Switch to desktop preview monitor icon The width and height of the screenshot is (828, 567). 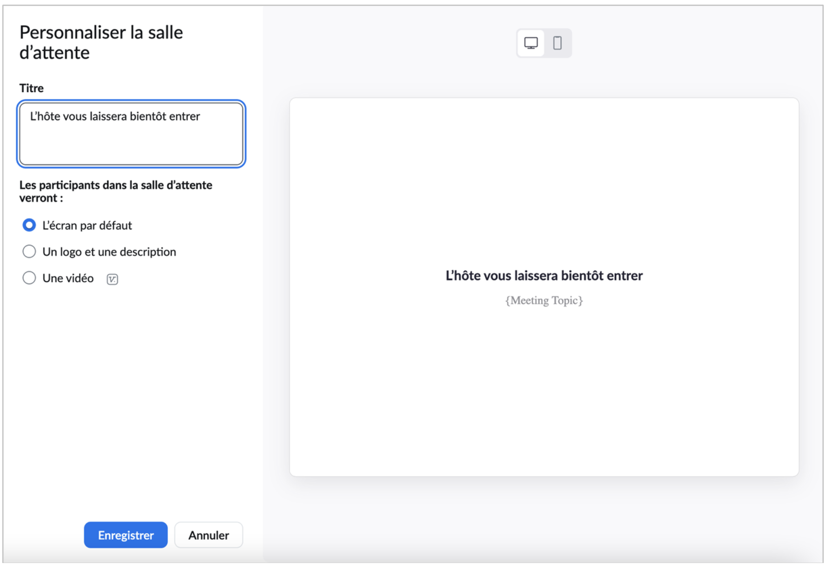(x=531, y=43)
